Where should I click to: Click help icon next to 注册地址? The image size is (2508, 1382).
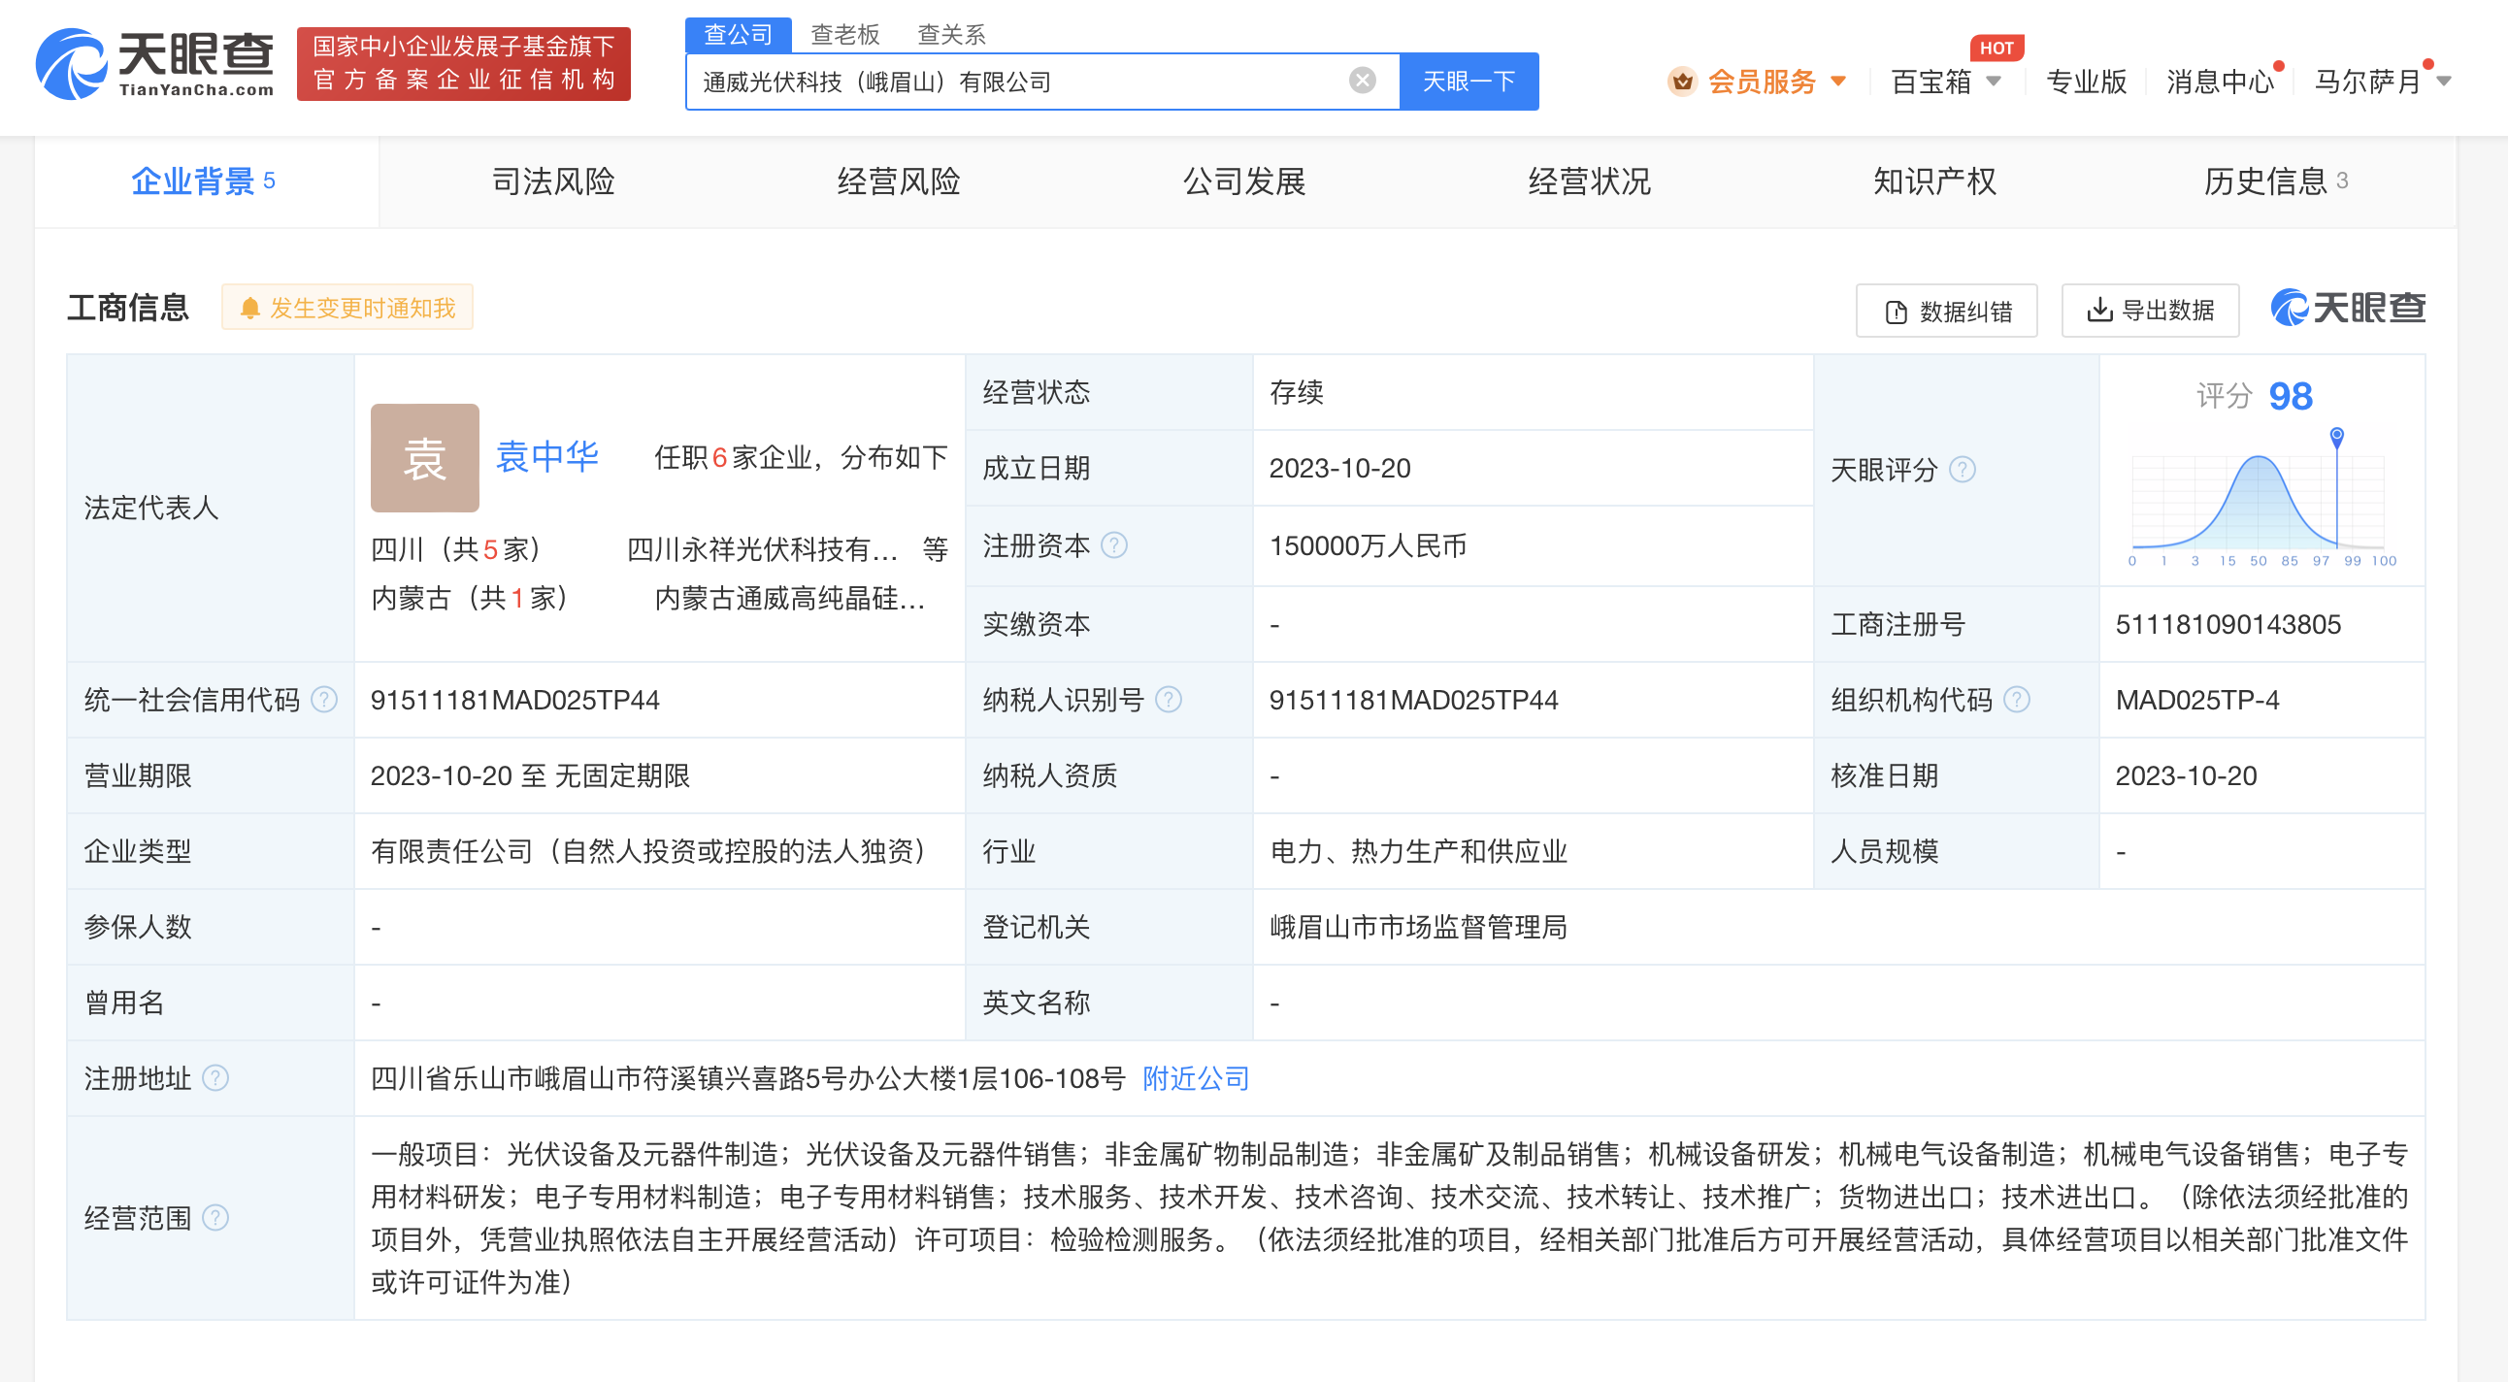coord(215,1078)
